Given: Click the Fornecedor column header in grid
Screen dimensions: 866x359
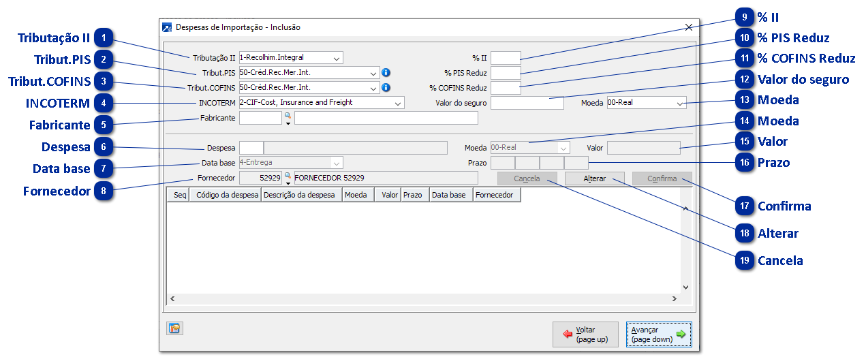Looking at the screenshot, I should 497,195.
